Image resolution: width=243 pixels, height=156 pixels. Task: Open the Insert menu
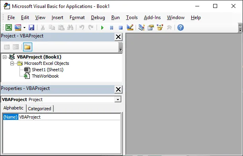pos(57,18)
